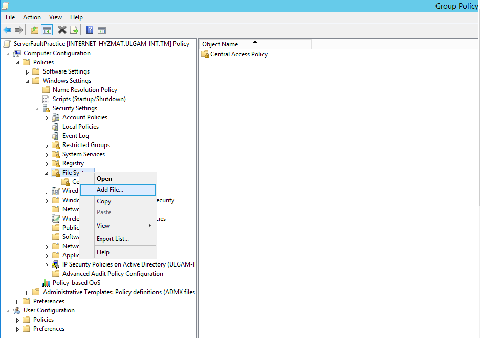The width and height of the screenshot is (480, 338).
Task: Sort by the Object Name column header
Action: (255, 44)
